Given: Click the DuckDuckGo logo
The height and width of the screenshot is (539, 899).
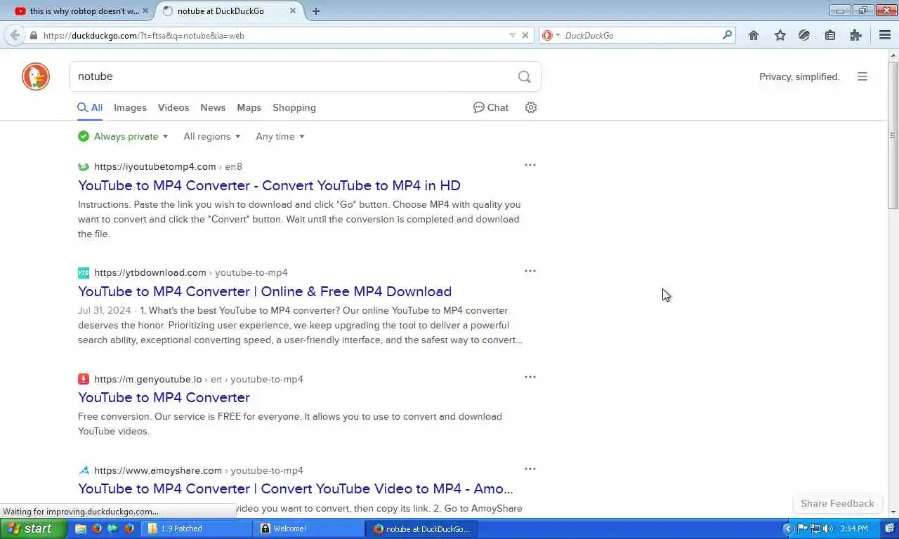Looking at the screenshot, I should [36, 76].
